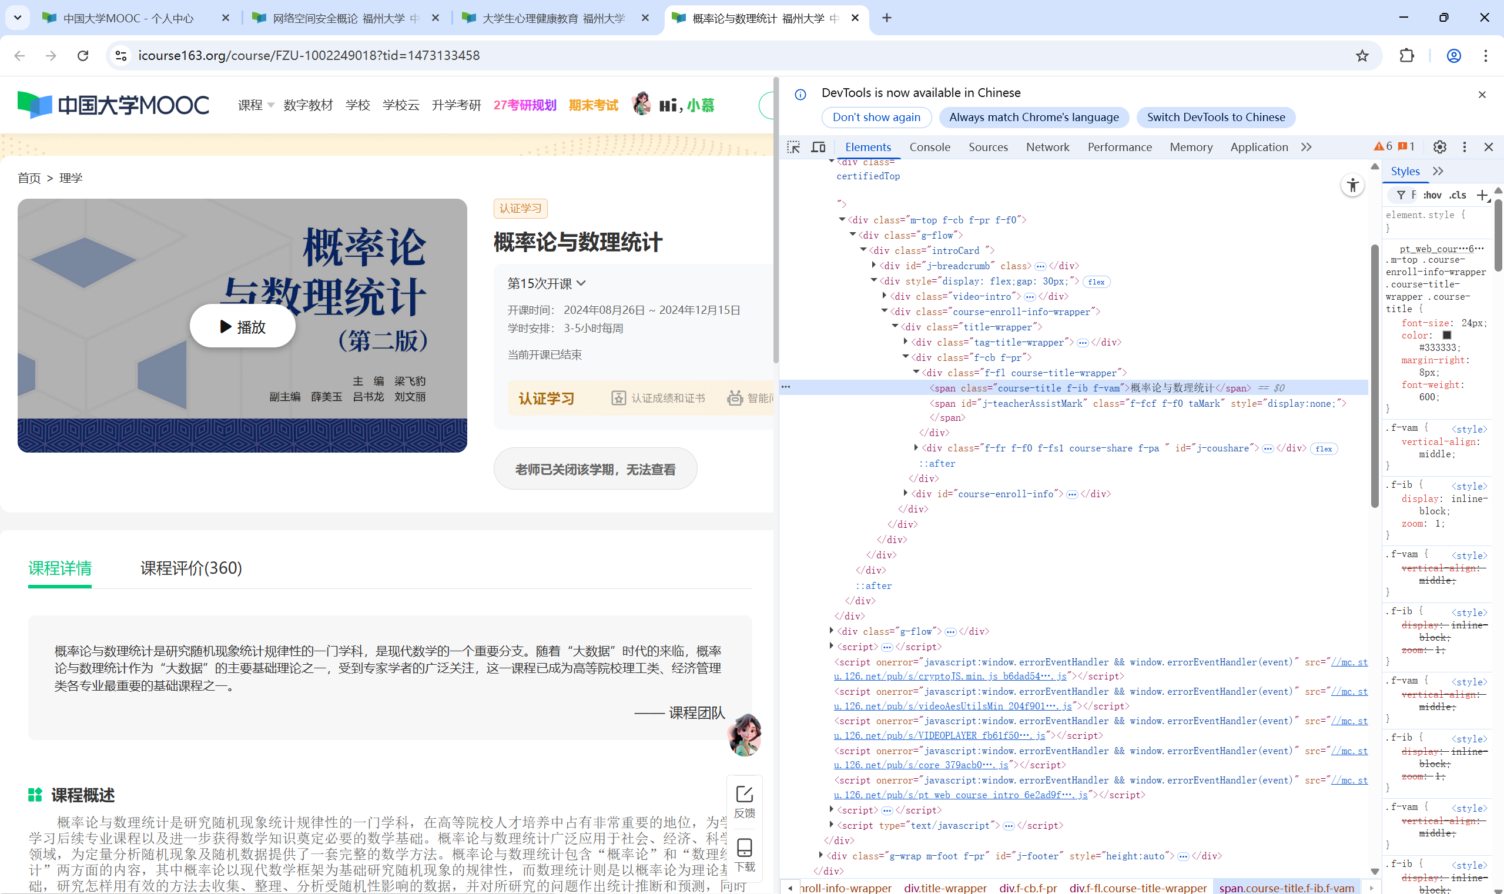This screenshot has height=894, width=1504.
Task: Click the accessibility figure icon in the Elements panel
Action: pyautogui.click(x=1352, y=185)
